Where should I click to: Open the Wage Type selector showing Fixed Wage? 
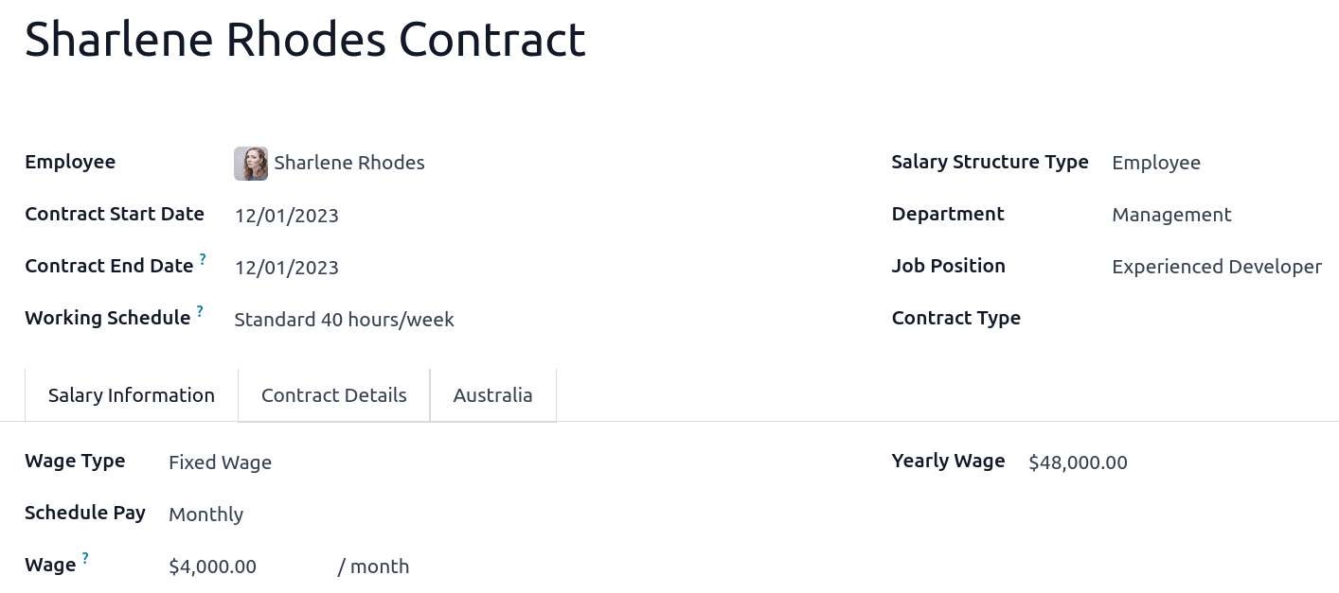click(220, 462)
